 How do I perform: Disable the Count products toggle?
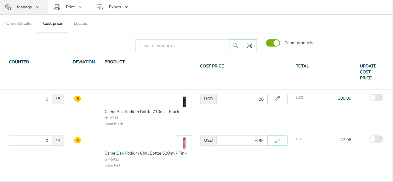(x=273, y=43)
